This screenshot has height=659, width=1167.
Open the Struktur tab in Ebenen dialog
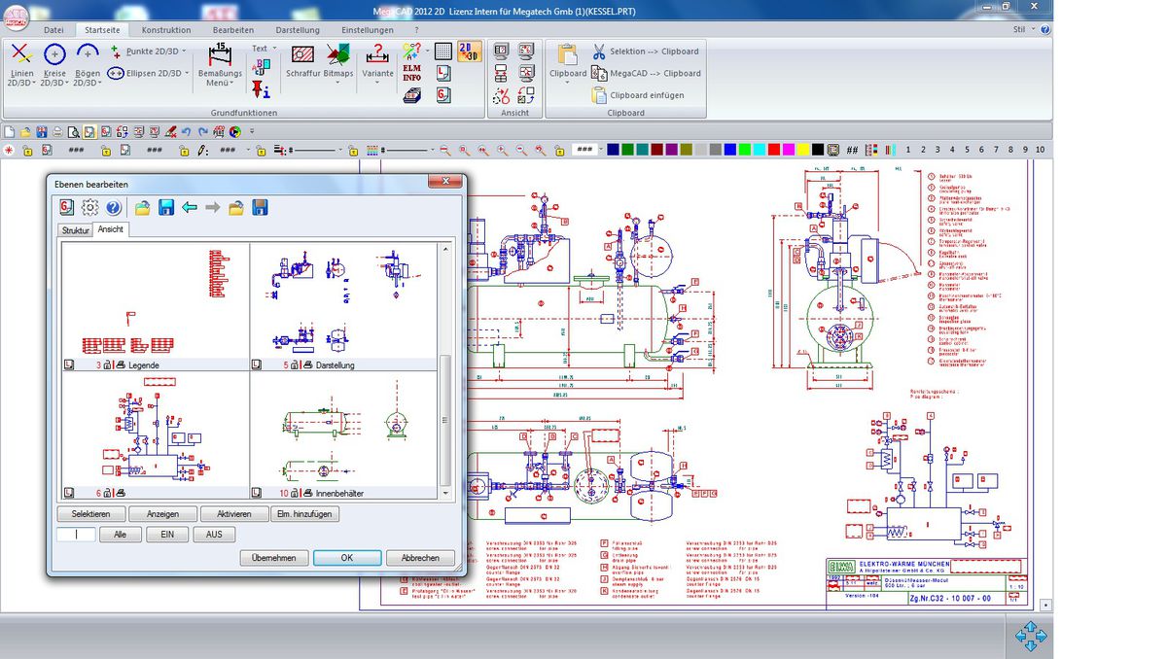click(x=75, y=230)
